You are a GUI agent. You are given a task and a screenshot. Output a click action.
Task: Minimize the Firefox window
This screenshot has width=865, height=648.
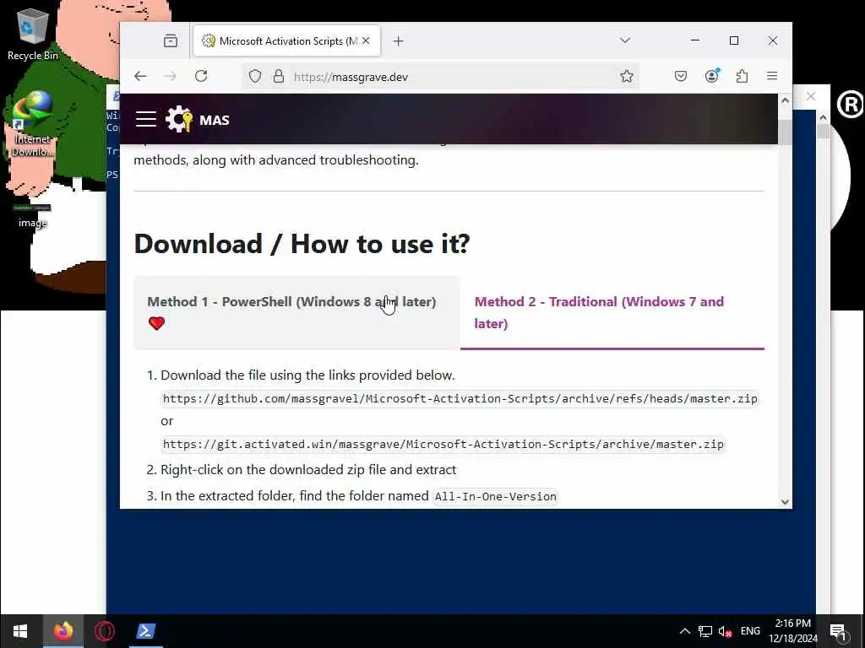pos(695,40)
